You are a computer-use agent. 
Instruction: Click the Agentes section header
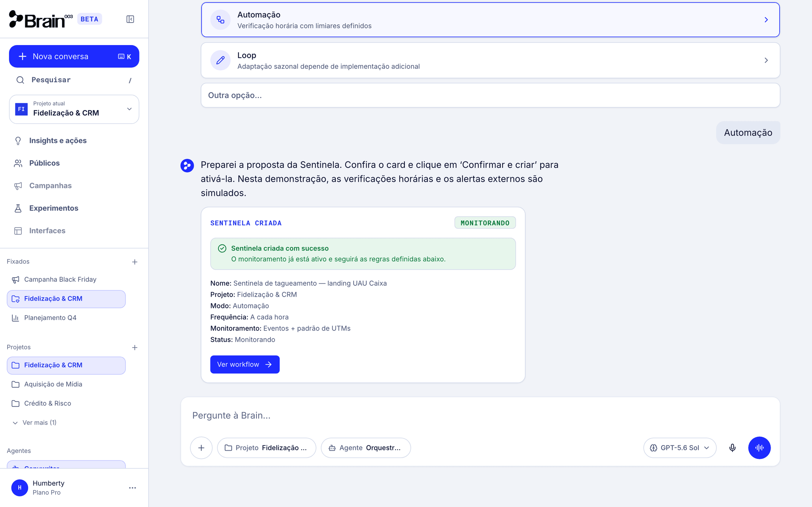19,451
